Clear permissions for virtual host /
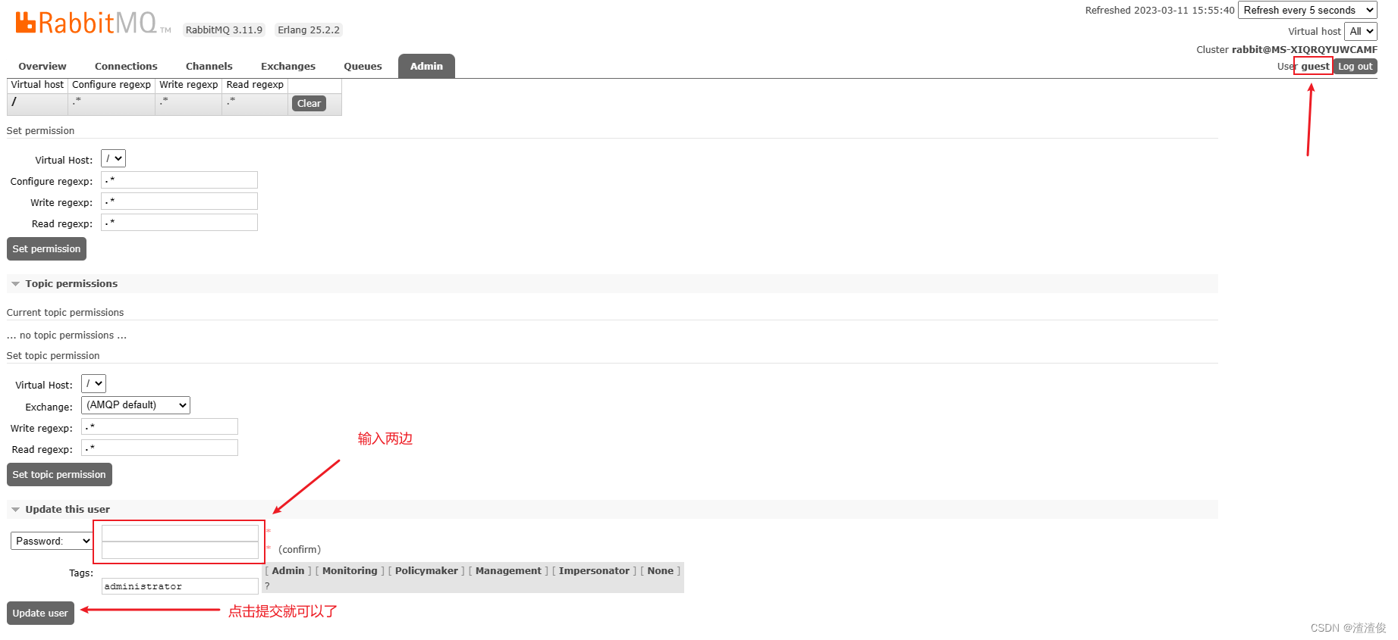 click(x=309, y=104)
